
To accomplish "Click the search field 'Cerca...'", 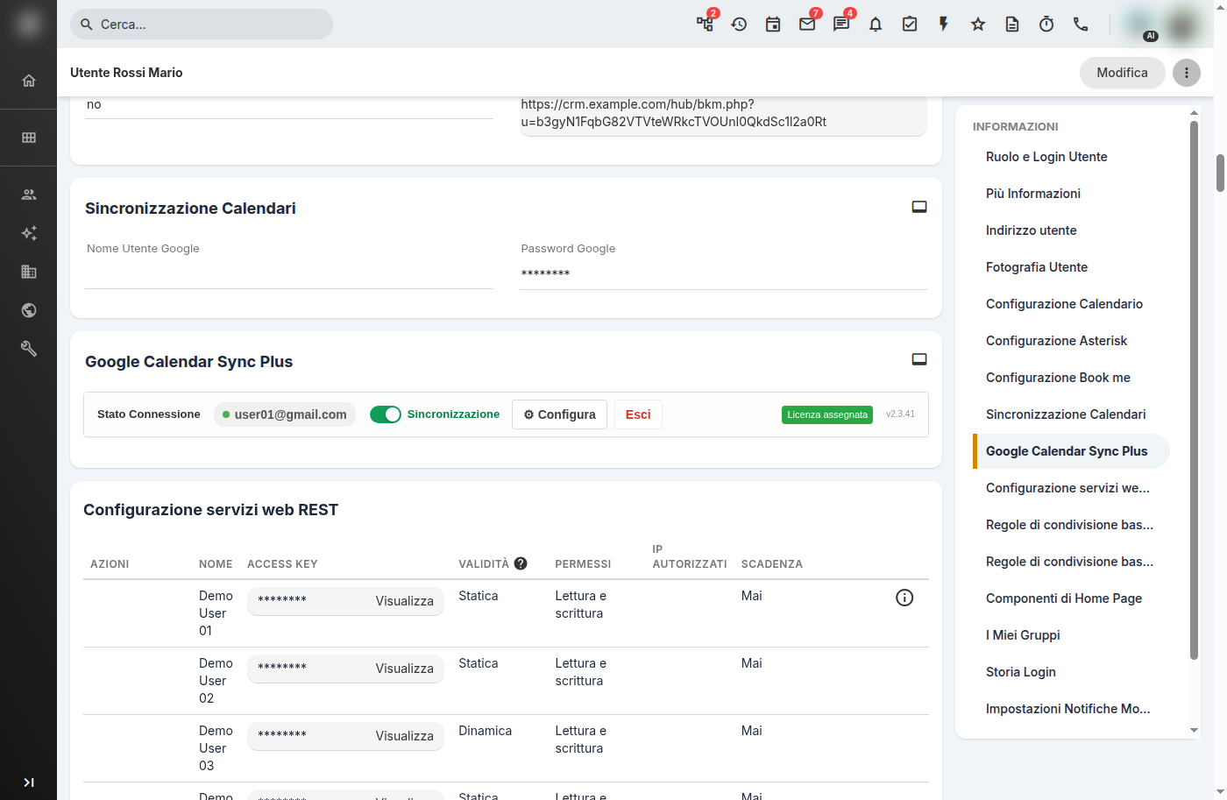I will (202, 24).
